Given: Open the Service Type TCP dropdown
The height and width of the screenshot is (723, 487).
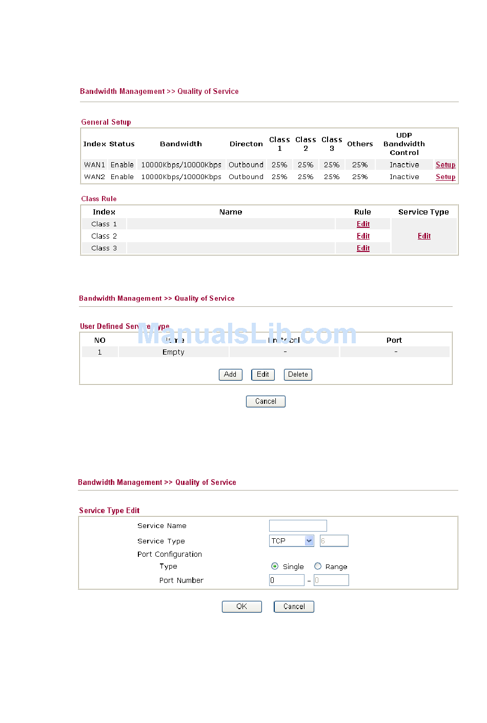Looking at the screenshot, I should (x=292, y=541).
